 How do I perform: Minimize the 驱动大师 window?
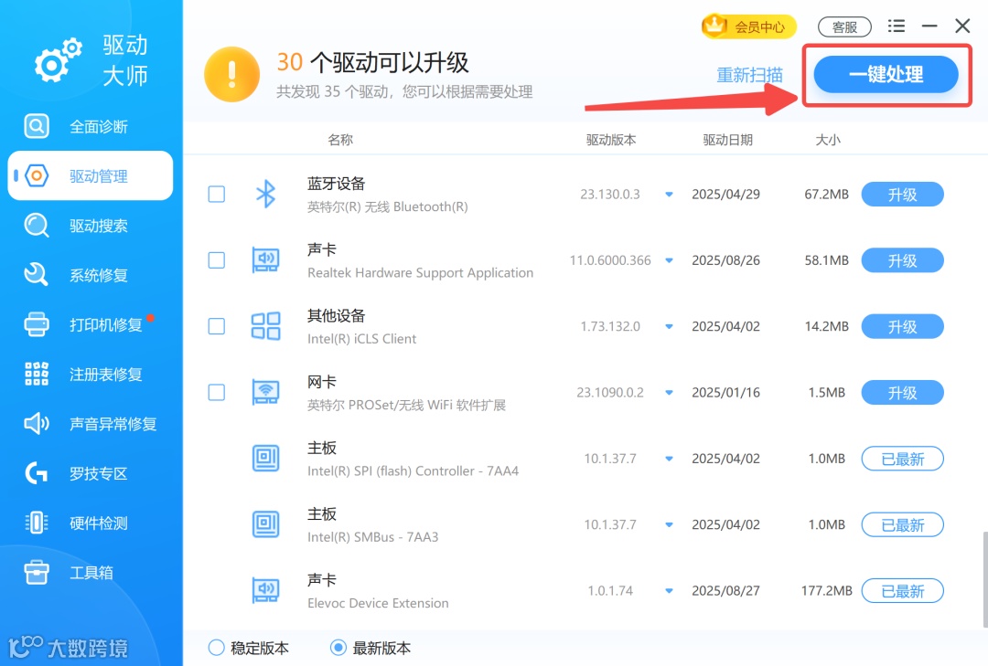tap(929, 26)
